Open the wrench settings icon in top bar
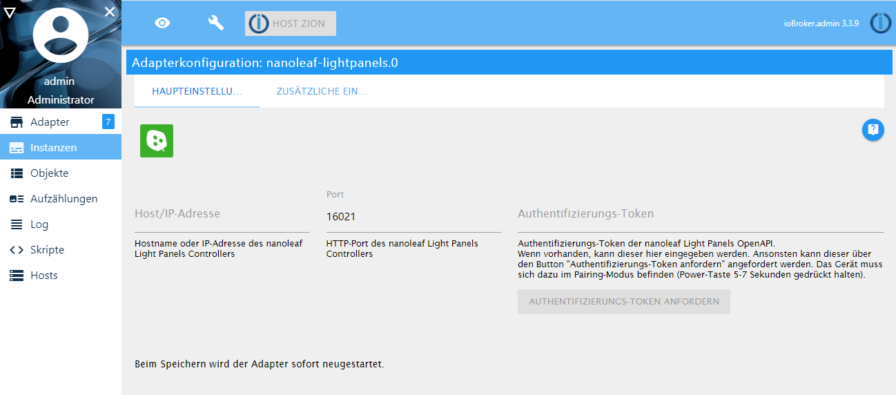Viewport: 896px width, 395px height. pos(216,23)
